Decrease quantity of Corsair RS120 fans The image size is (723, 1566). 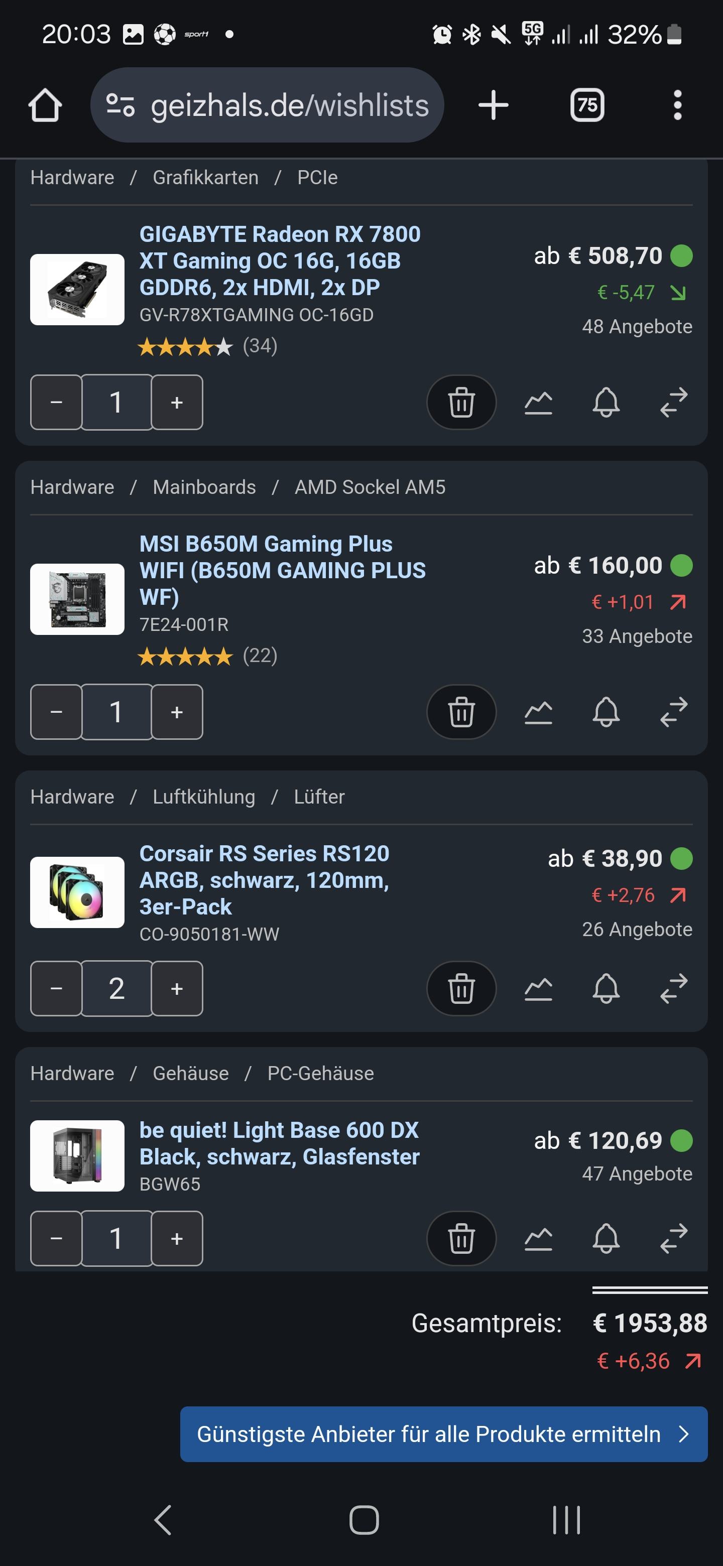56,988
